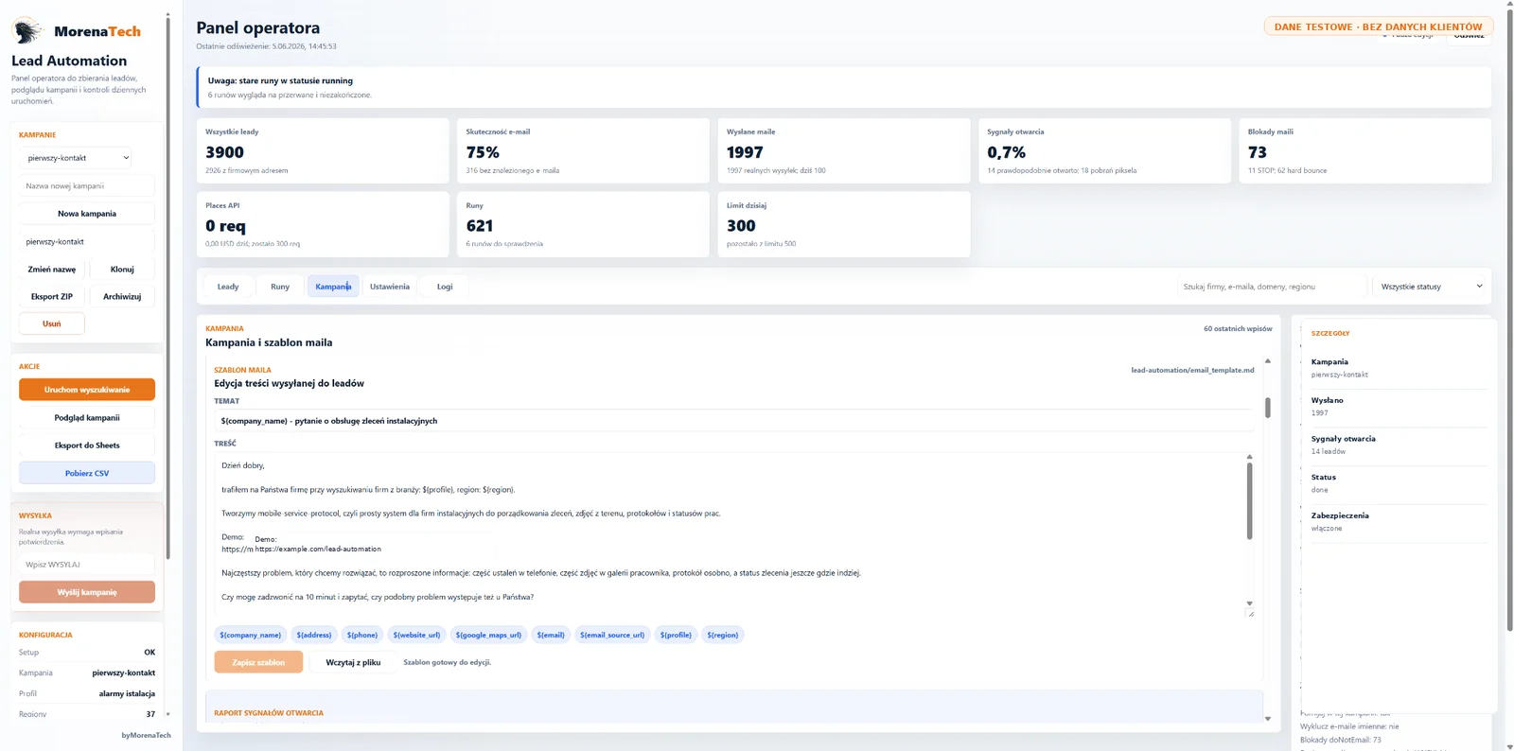Click the stale runs warning banner

click(844, 87)
